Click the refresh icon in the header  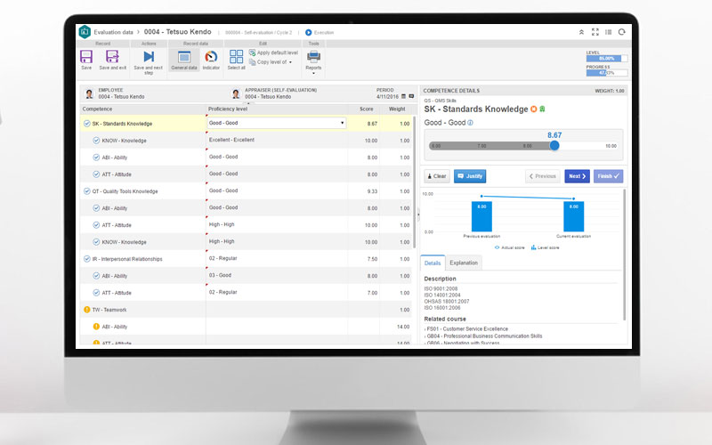[x=622, y=32]
